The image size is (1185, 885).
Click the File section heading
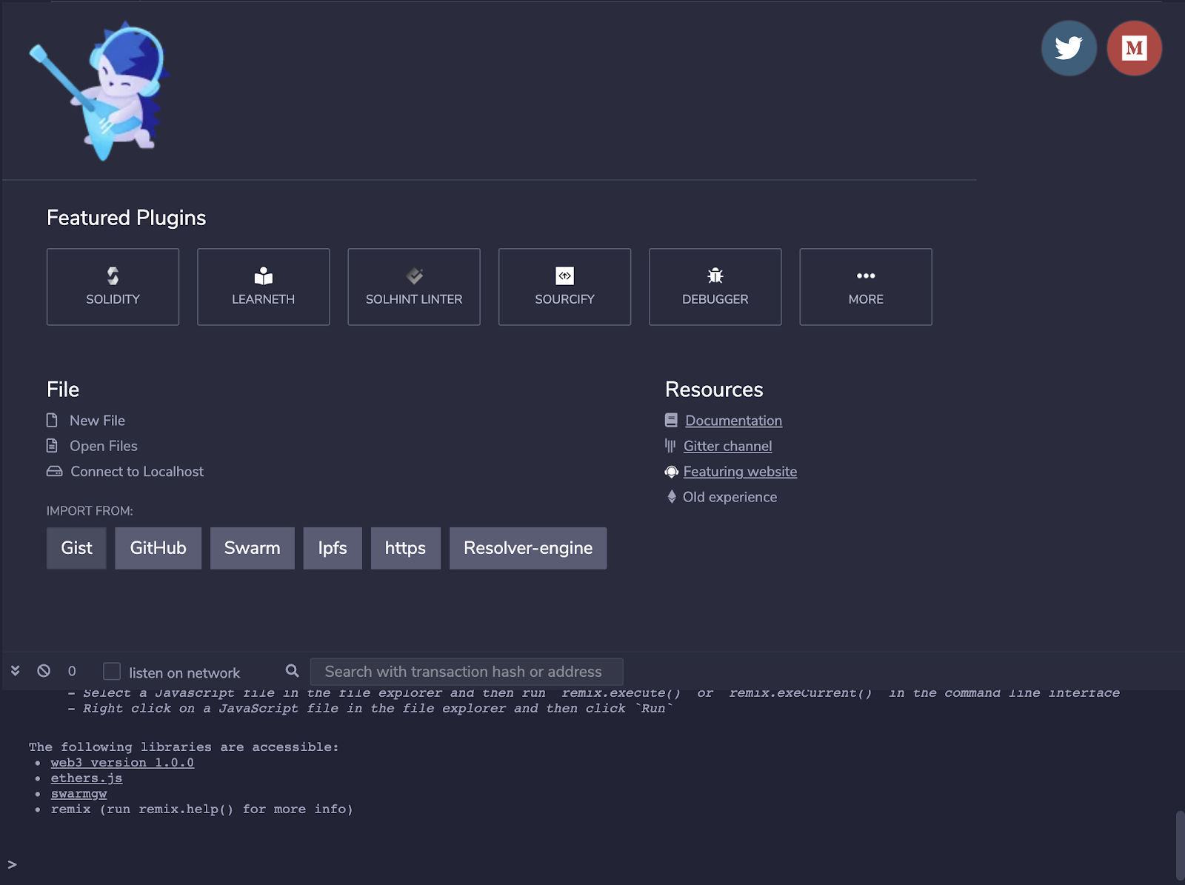click(63, 390)
